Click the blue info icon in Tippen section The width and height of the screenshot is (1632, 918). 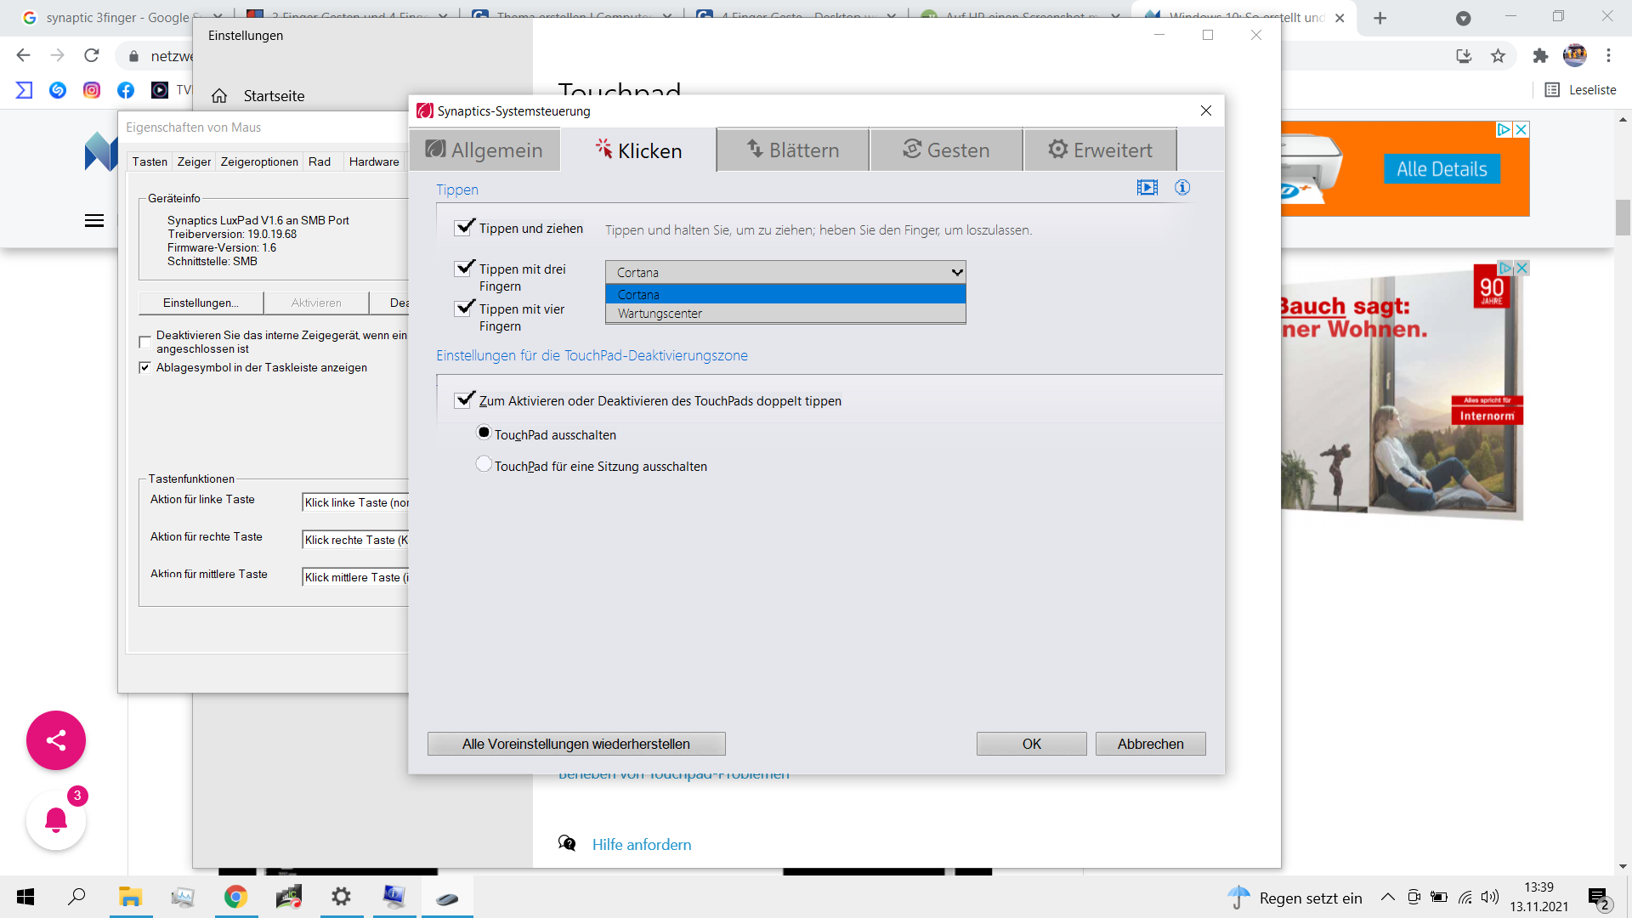click(x=1182, y=188)
